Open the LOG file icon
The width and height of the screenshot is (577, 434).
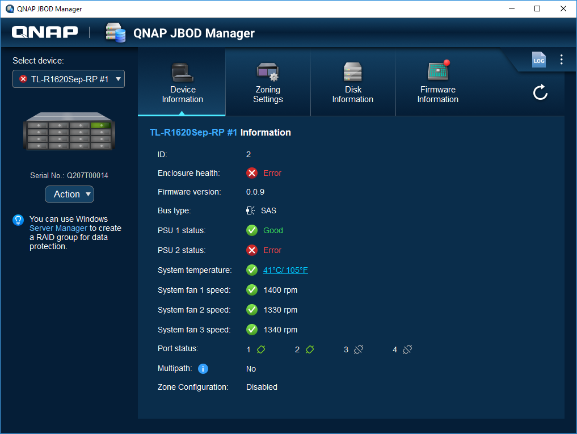point(538,61)
